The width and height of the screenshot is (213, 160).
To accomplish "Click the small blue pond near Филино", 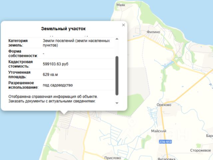I will pyautogui.click(x=169, y=64).
